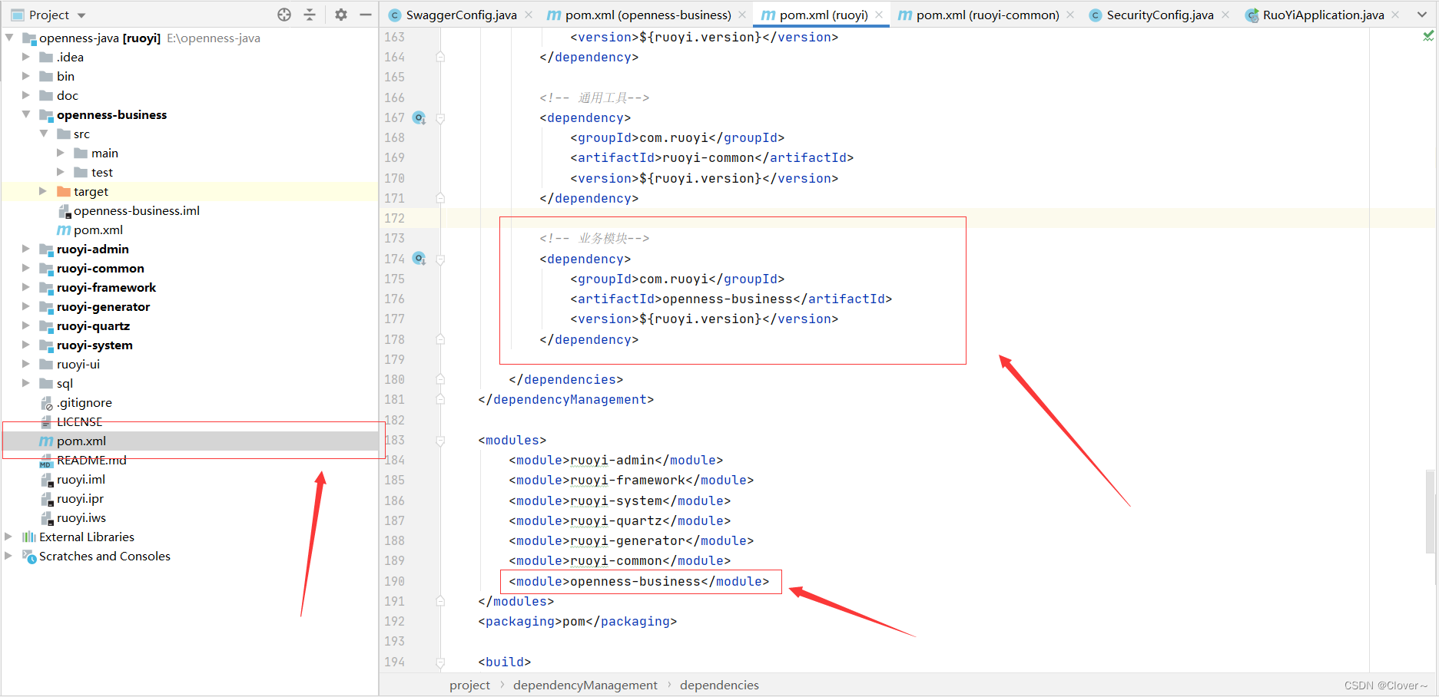This screenshot has width=1439, height=697.
Task: Expand the target folder
Action: point(44,191)
